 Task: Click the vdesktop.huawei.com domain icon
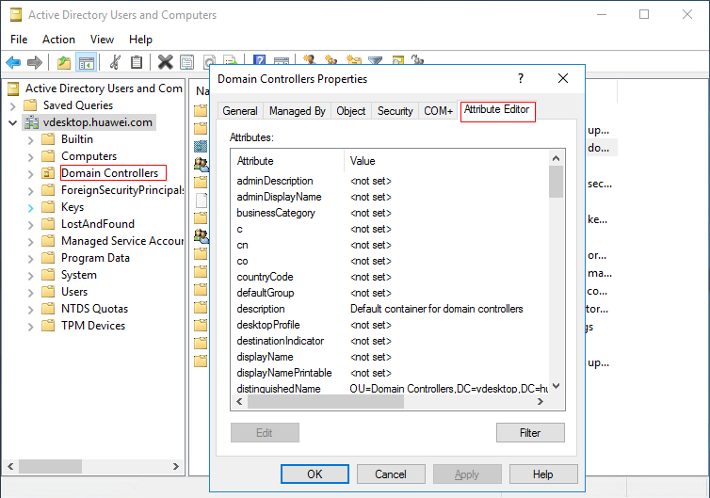tap(32, 122)
